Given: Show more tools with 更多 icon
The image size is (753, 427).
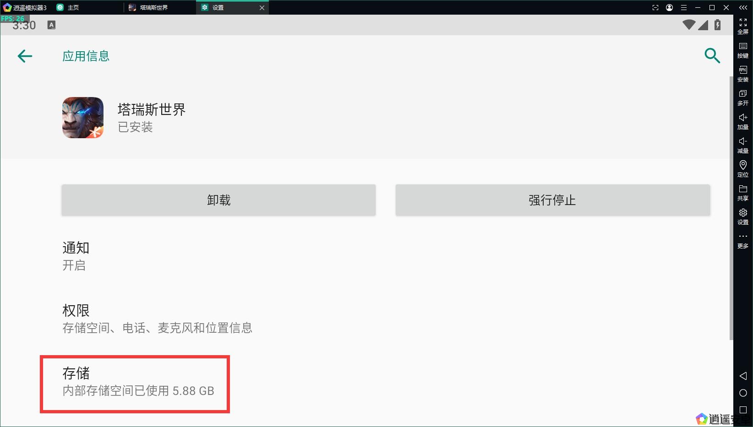Looking at the screenshot, I should [743, 241].
